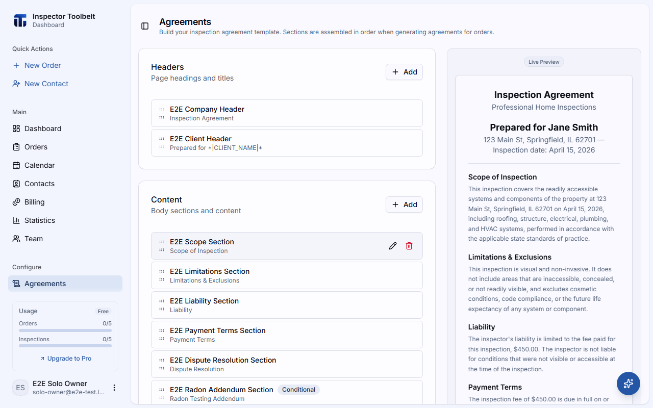Click drag handle of E2E Client Header

pos(162,143)
